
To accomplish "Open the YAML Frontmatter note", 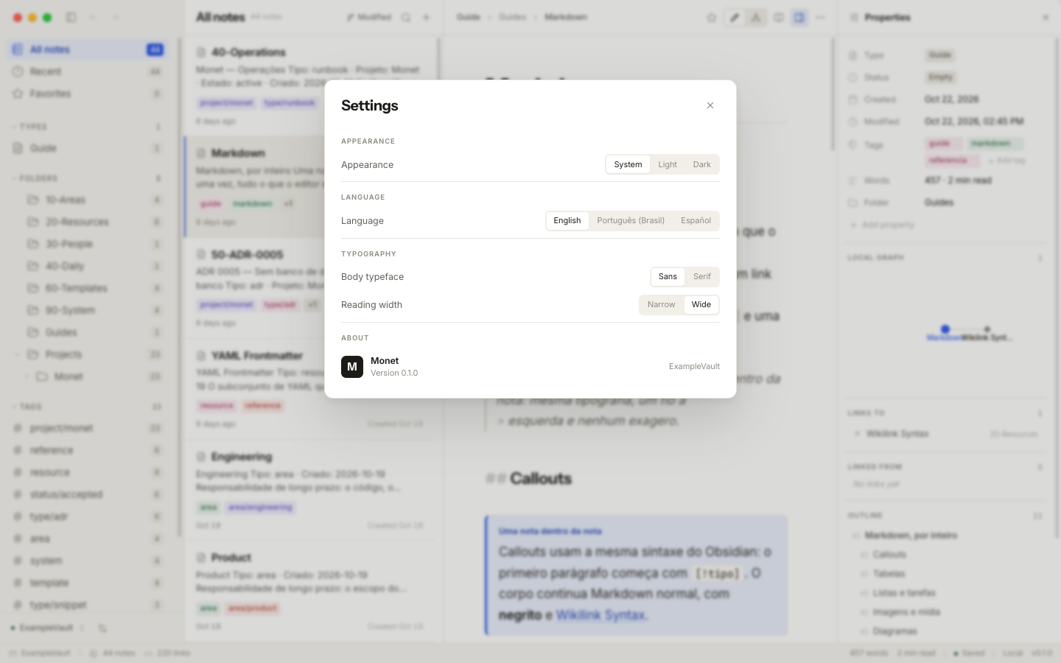I will pos(310,390).
